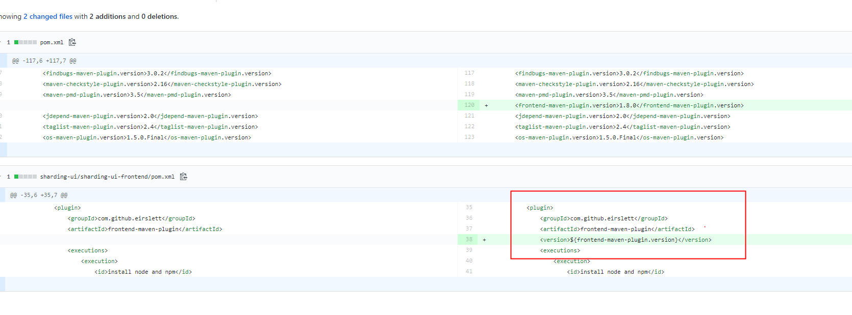Click the right-side findbugs-maven-plugin.version 3.0.2 line

coord(629,73)
